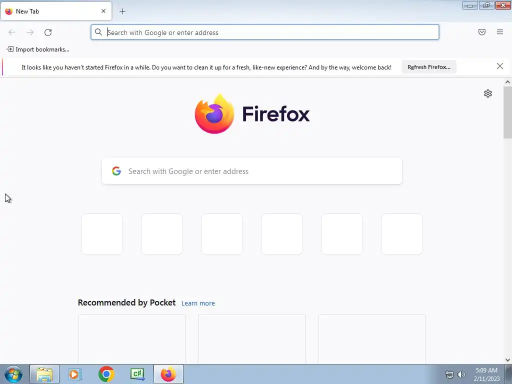Viewport: 512px width, 384px height.
Task: Click the reload page icon
Action: coord(48,32)
